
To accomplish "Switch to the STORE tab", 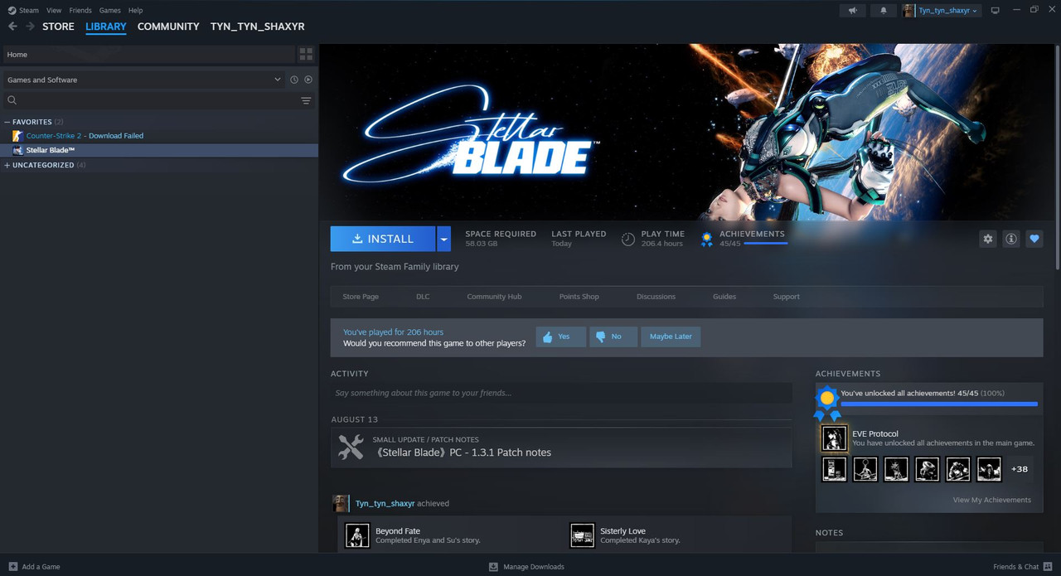I will point(58,27).
